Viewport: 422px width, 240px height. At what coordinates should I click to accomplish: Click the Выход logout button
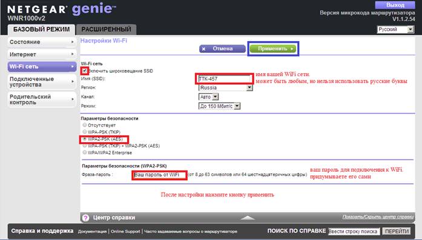(395, 5)
